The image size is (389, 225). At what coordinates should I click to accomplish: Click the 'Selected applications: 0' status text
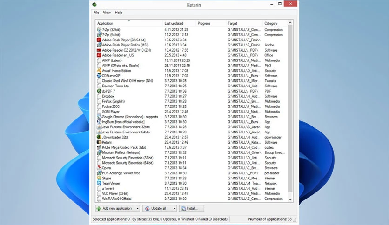(111, 219)
